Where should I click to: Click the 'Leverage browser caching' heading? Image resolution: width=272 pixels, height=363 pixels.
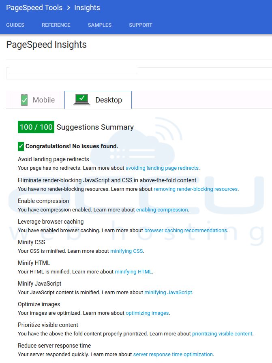click(x=51, y=222)
